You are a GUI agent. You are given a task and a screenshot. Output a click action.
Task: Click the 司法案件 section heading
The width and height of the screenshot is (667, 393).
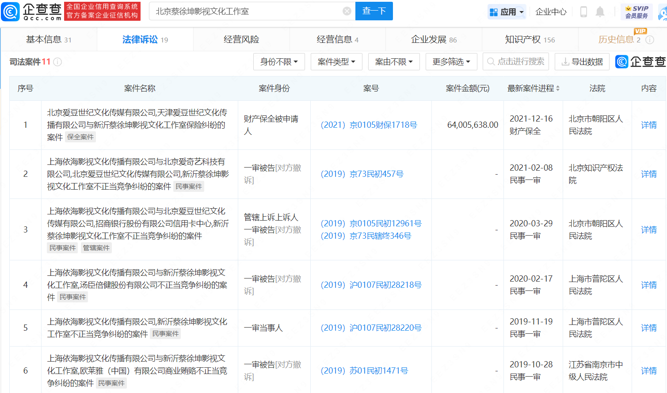30,62
